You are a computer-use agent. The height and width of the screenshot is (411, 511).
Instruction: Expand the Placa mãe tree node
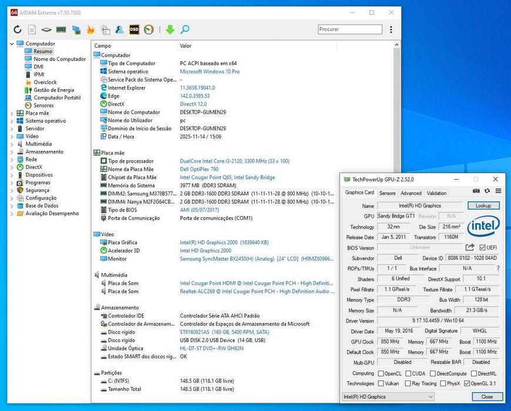(12, 113)
